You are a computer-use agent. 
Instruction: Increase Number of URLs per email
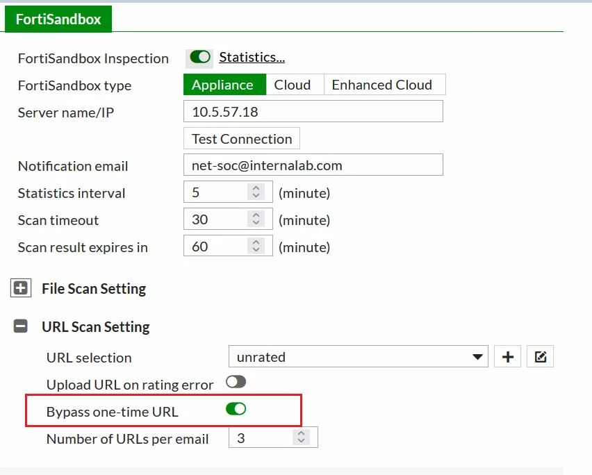coord(301,433)
